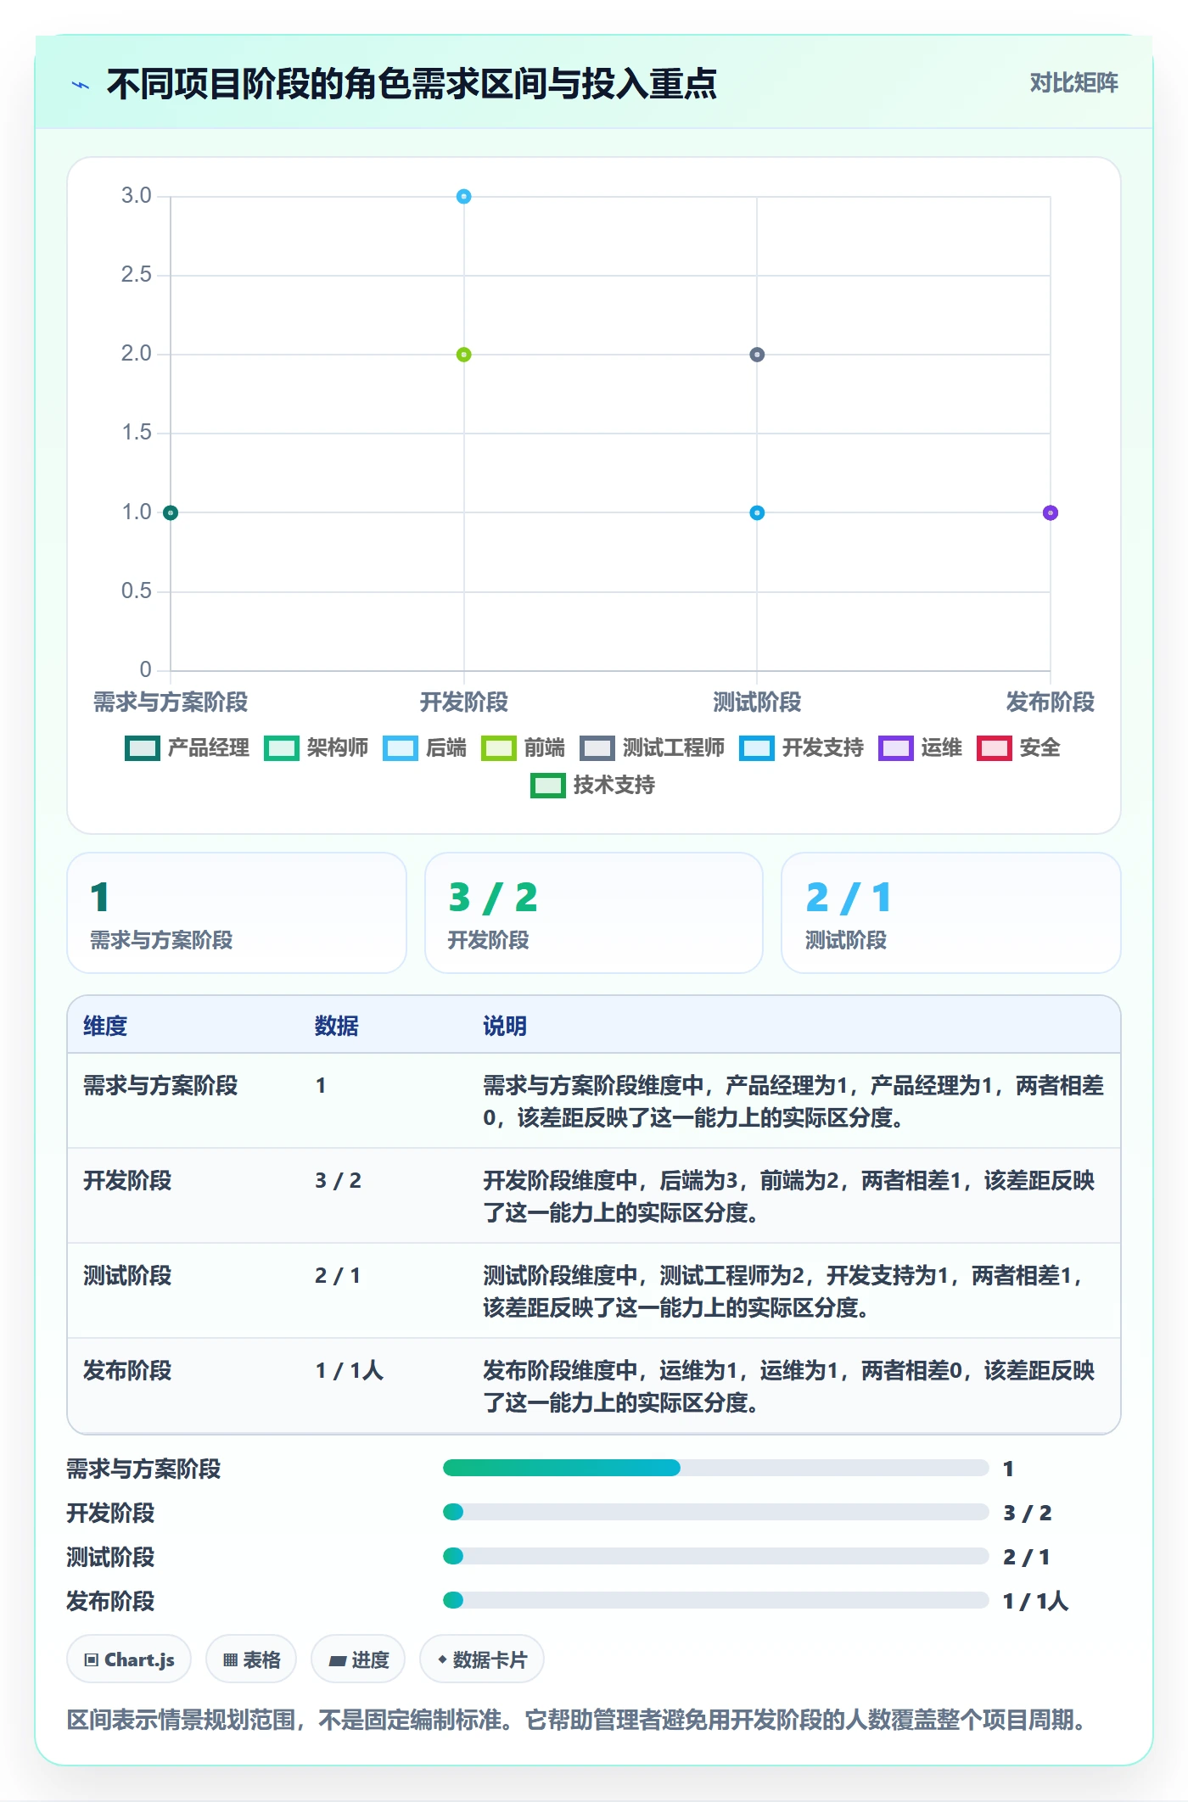Image resolution: width=1188 pixels, height=1802 pixels.
Task: Hide the 后端 series via legend
Action: [424, 748]
